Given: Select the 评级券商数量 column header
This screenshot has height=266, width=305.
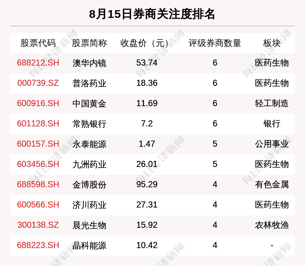Looking at the screenshot, I should pos(215,43).
